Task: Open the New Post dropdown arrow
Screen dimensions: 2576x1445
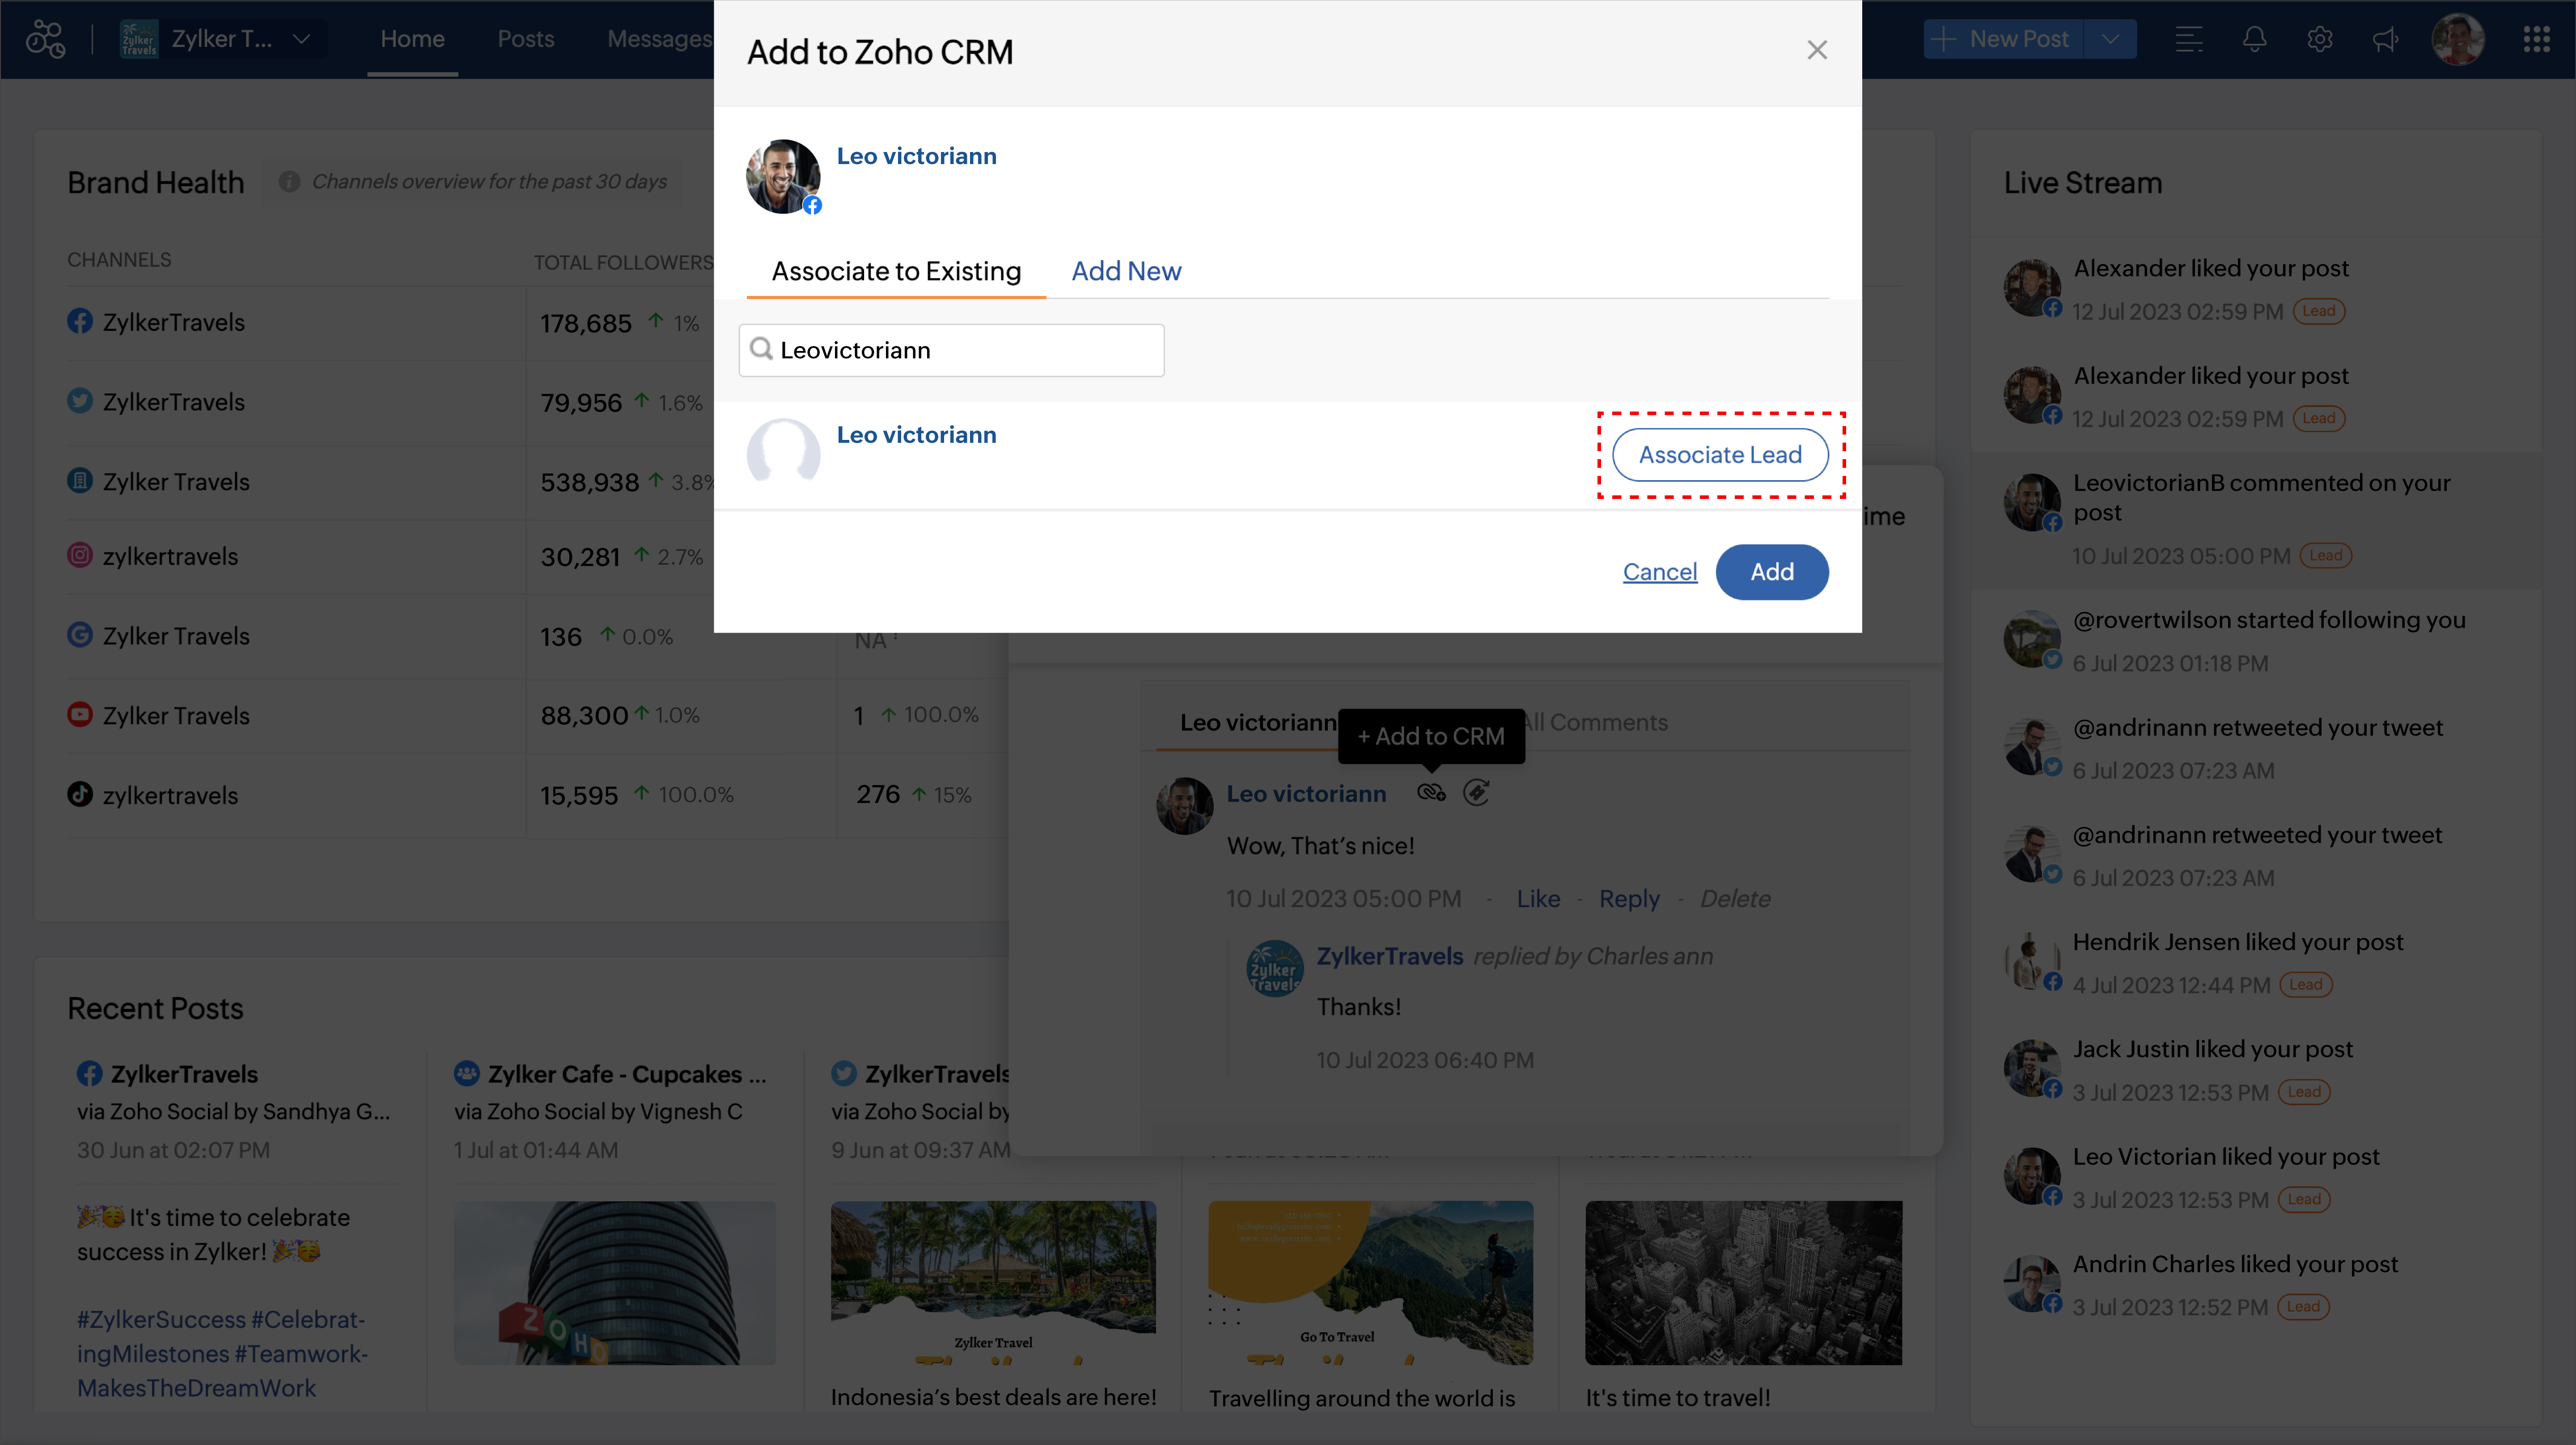Action: click(x=2110, y=39)
